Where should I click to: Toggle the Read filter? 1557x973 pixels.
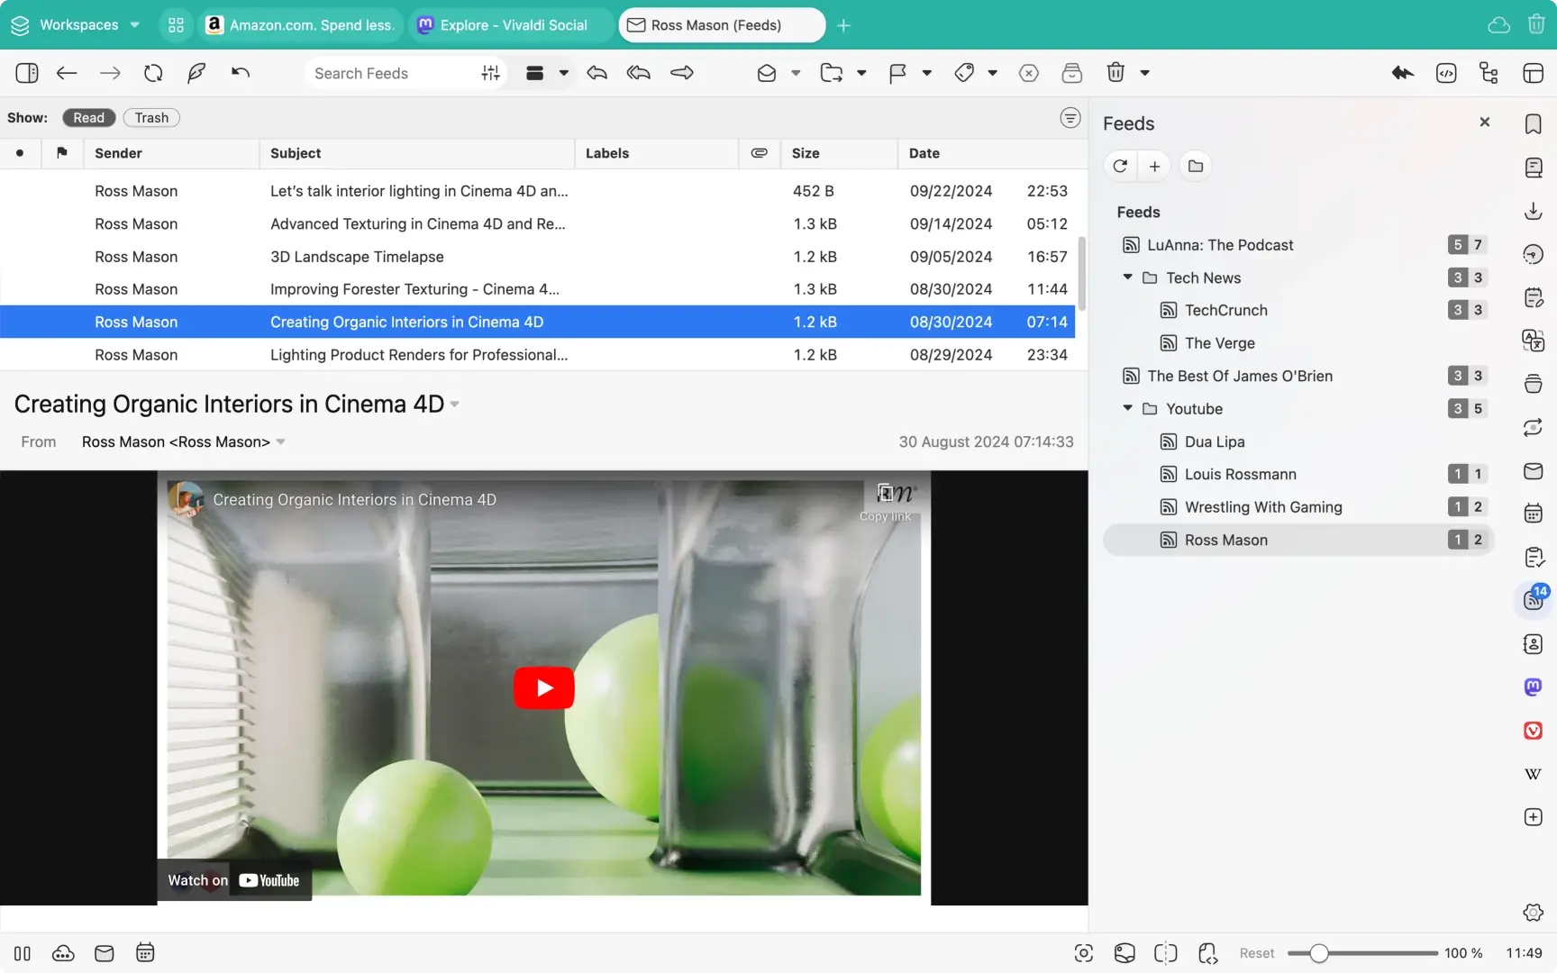[88, 117]
